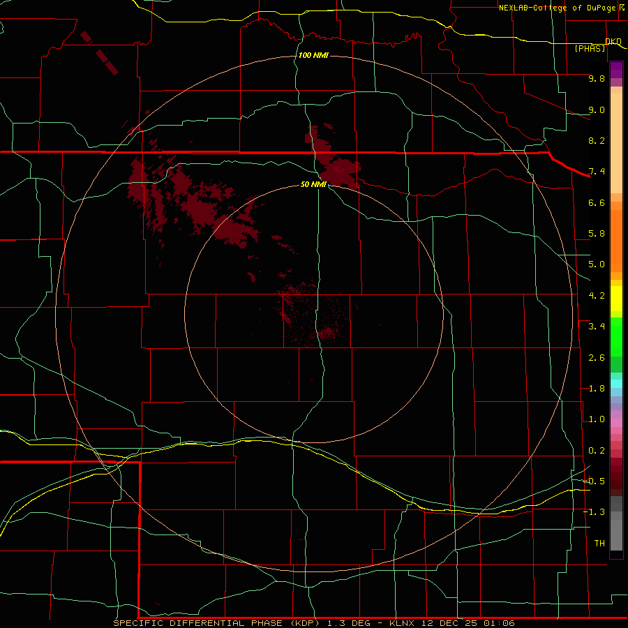Click the 50 NMI range ring label
Viewport: 628px width, 628px height.
coord(313,184)
